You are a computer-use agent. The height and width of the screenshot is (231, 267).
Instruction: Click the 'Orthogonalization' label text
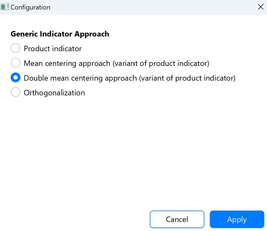(x=54, y=93)
